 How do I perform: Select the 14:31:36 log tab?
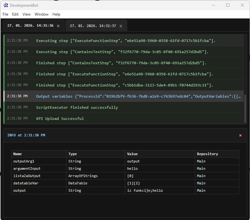click(x=30, y=26)
